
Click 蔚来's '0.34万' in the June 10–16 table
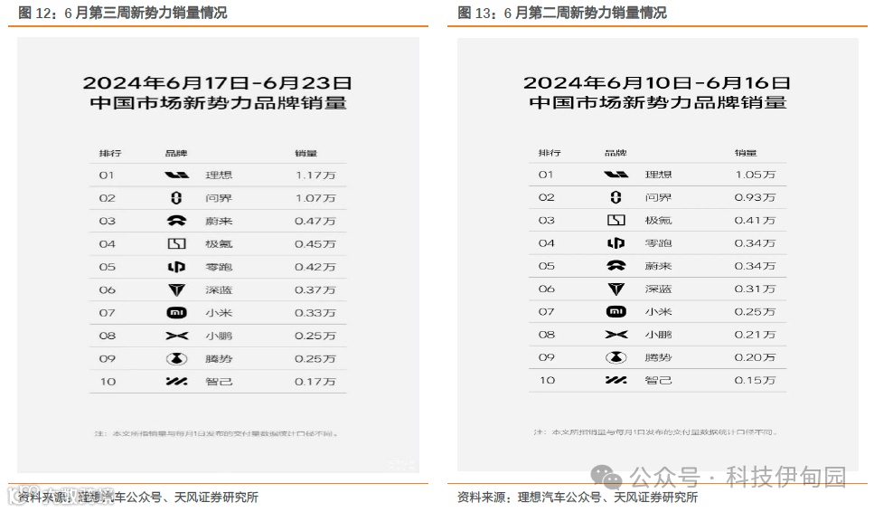tap(756, 266)
